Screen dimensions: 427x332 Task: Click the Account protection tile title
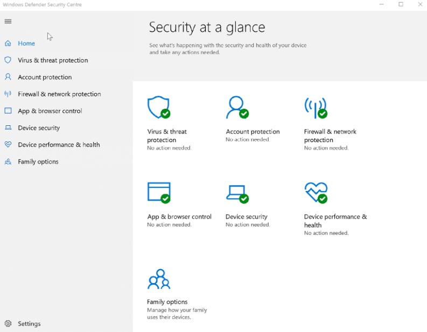coord(253,131)
